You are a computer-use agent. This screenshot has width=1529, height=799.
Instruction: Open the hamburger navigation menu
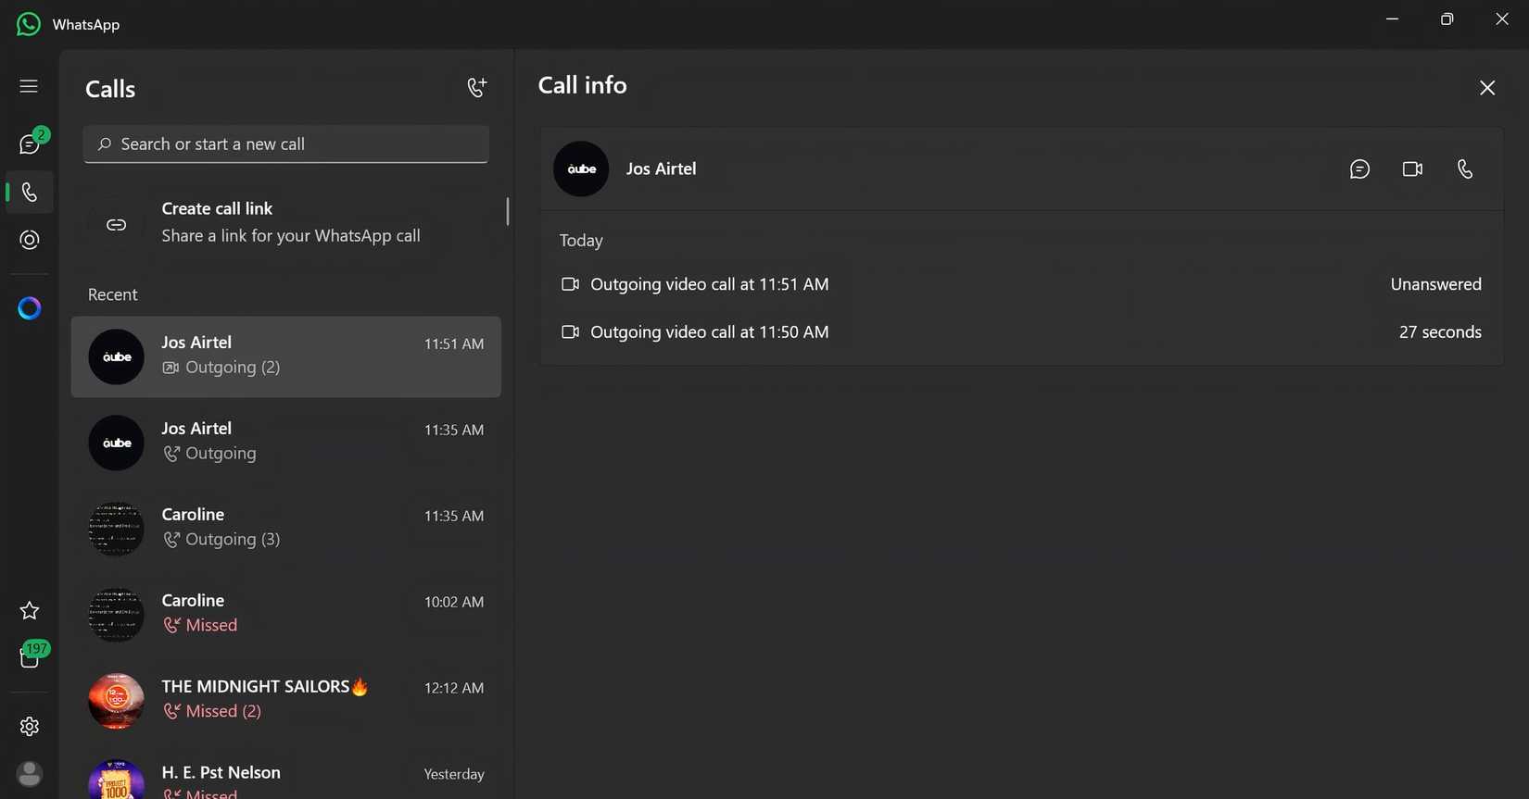(x=29, y=86)
